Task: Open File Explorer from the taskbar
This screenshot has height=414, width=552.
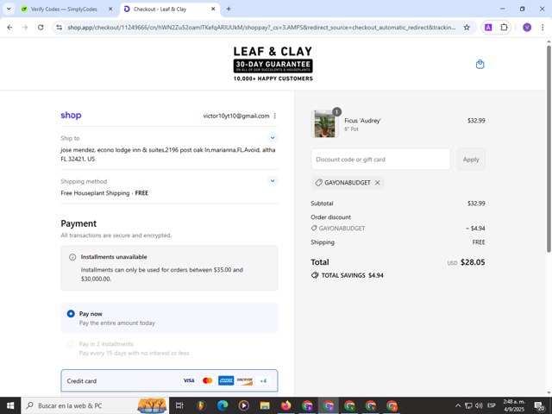Action: 265,405
